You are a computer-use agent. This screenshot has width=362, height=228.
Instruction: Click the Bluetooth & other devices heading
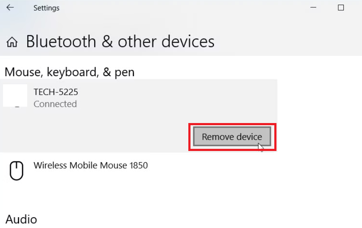(120, 42)
